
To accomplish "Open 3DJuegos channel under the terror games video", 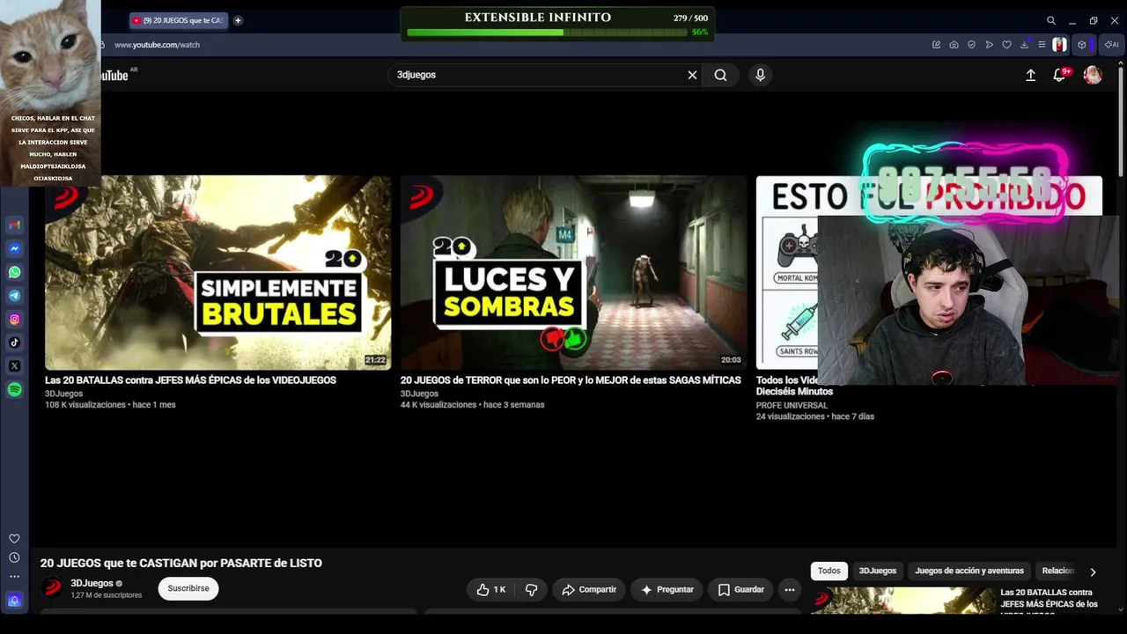I will point(419,394).
